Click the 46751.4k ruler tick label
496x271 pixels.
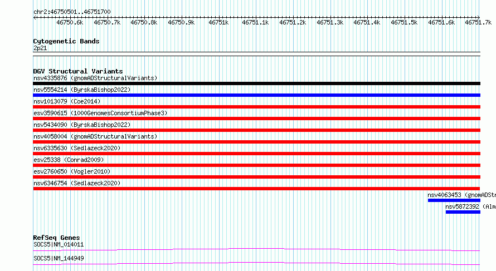[367, 22]
